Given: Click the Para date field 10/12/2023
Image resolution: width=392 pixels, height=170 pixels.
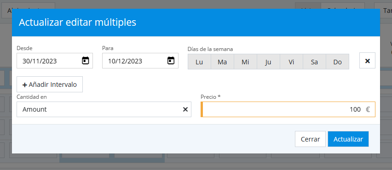Looking at the screenshot, I should pyautogui.click(x=140, y=61).
